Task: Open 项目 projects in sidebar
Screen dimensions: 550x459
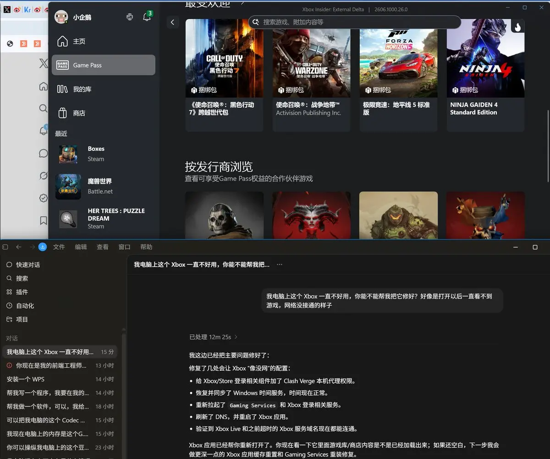Action: (60, 319)
